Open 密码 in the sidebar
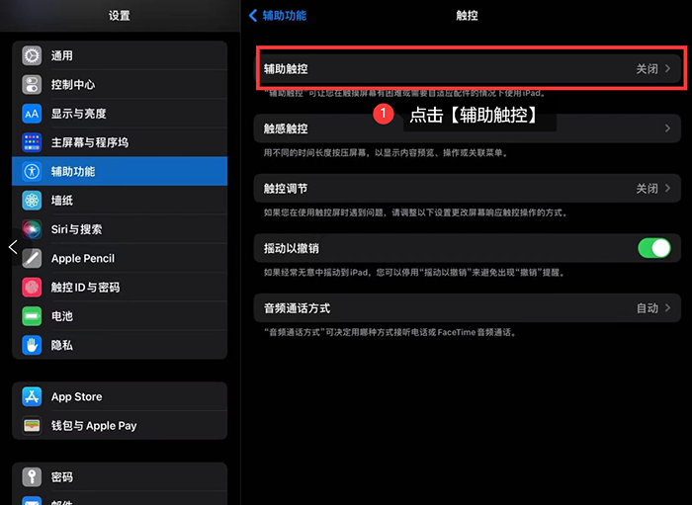The image size is (692, 505). 120,477
